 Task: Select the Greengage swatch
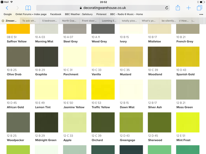point(131,122)
